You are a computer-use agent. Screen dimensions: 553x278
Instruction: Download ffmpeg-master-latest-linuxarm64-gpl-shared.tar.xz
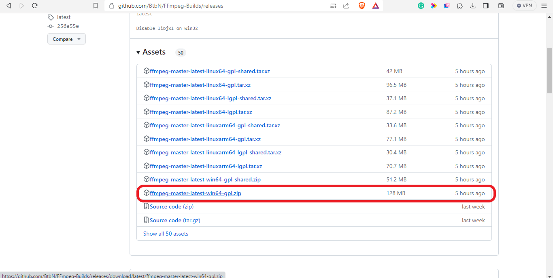click(215, 125)
